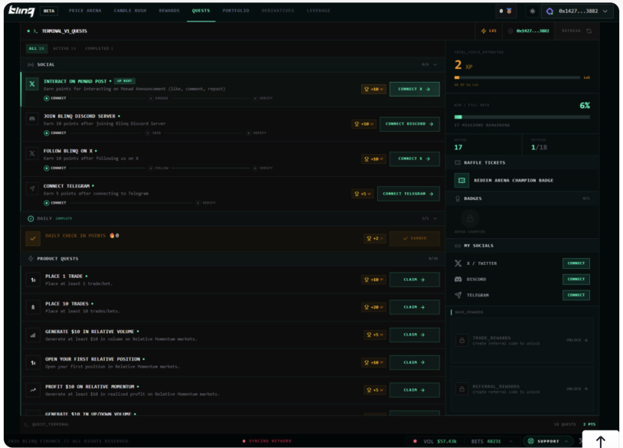
Task: Click the Discord icon on Join Blinq Discord quest
Action: pos(32,119)
